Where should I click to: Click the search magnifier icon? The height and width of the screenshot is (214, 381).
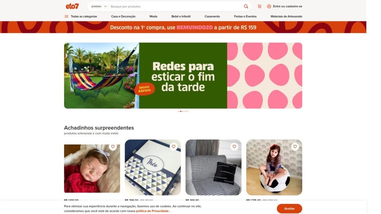tap(246, 7)
